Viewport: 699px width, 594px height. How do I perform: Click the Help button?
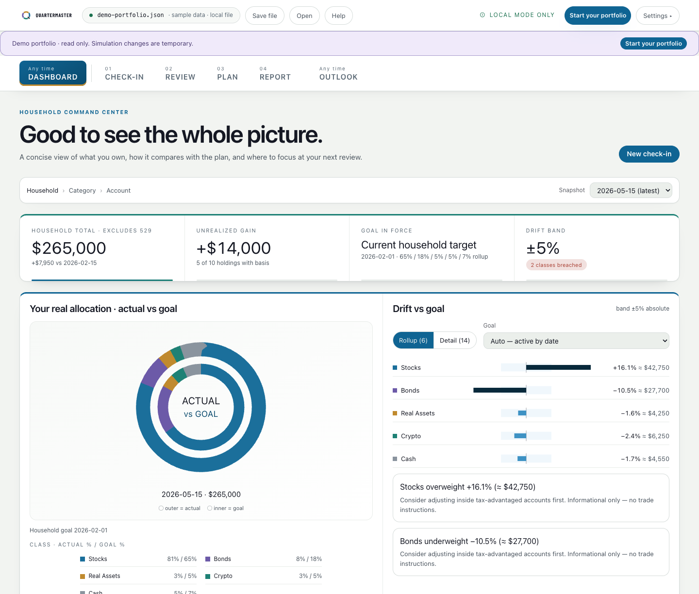(x=338, y=16)
